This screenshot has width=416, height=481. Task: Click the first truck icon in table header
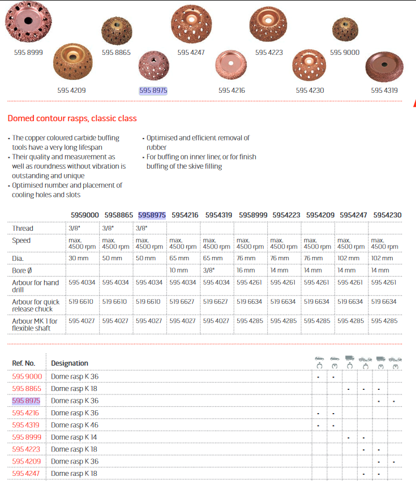pyautogui.click(x=349, y=358)
